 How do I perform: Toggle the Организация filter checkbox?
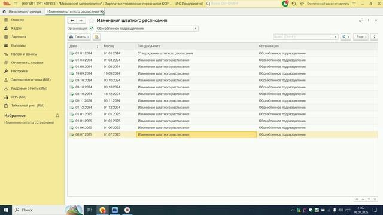tap(92, 28)
